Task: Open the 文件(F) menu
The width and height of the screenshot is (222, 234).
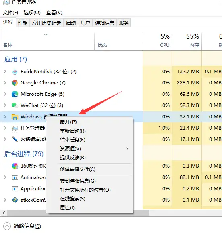Action: [x=10, y=13]
